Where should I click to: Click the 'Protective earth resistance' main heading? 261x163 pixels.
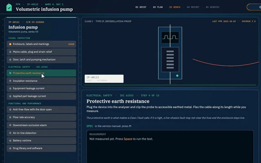click(118, 101)
